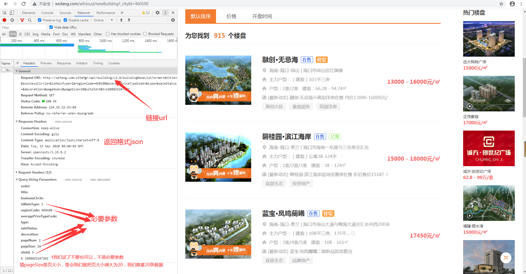Enable Has blocked cookies filter

click(108, 34)
